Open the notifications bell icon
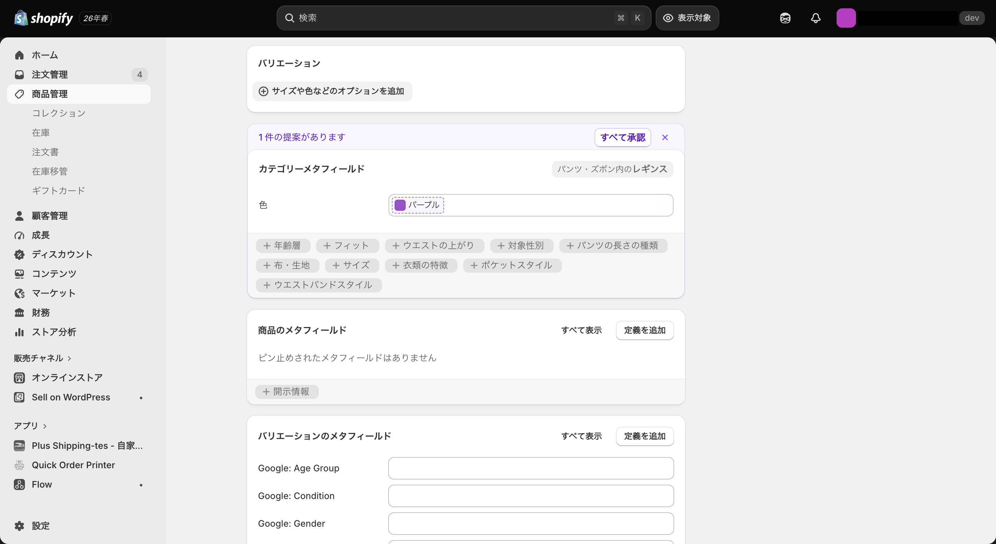Screen dimensions: 996x544 (x=815, y=18)
